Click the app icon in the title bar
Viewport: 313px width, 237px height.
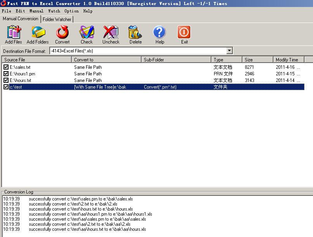(3, 3)
